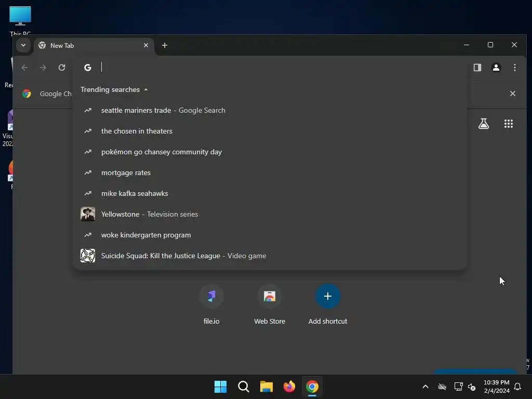Viewport: 532px width, 399px height.
Task: Click Add shortcut button
Action: (x=328, y=304)
